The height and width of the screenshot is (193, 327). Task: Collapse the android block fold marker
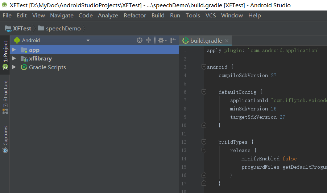(204, 67)
